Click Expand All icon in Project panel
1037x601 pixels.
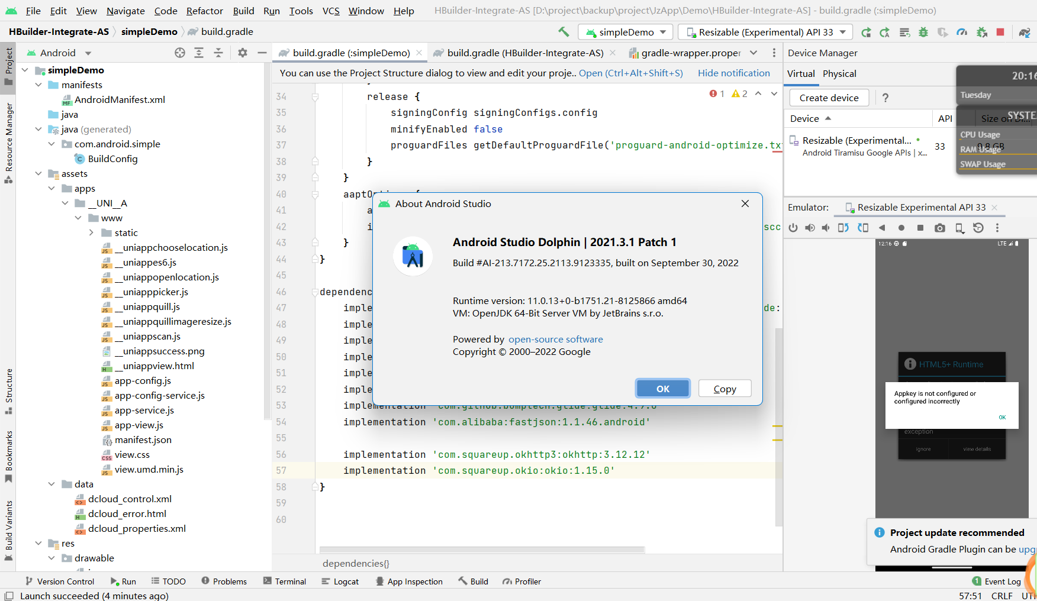pyautogui.click(x=199, y=53)
